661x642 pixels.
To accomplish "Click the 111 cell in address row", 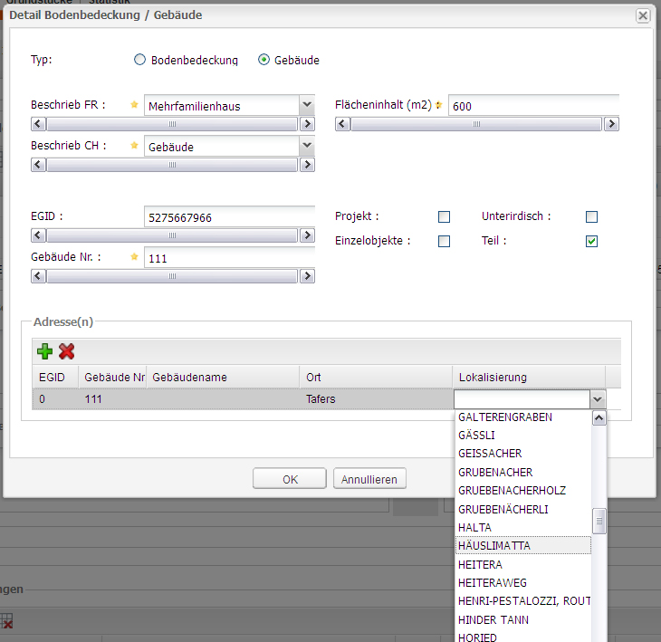I will (x=112, y=399).
